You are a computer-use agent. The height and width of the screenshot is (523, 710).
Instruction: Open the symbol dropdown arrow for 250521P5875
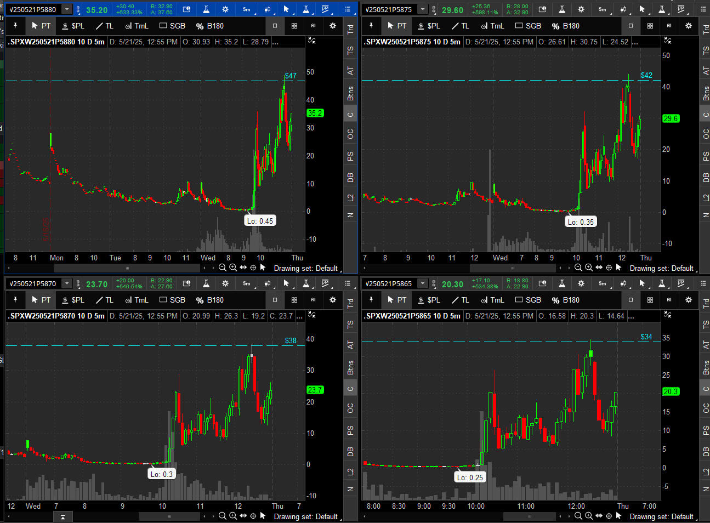423,9
